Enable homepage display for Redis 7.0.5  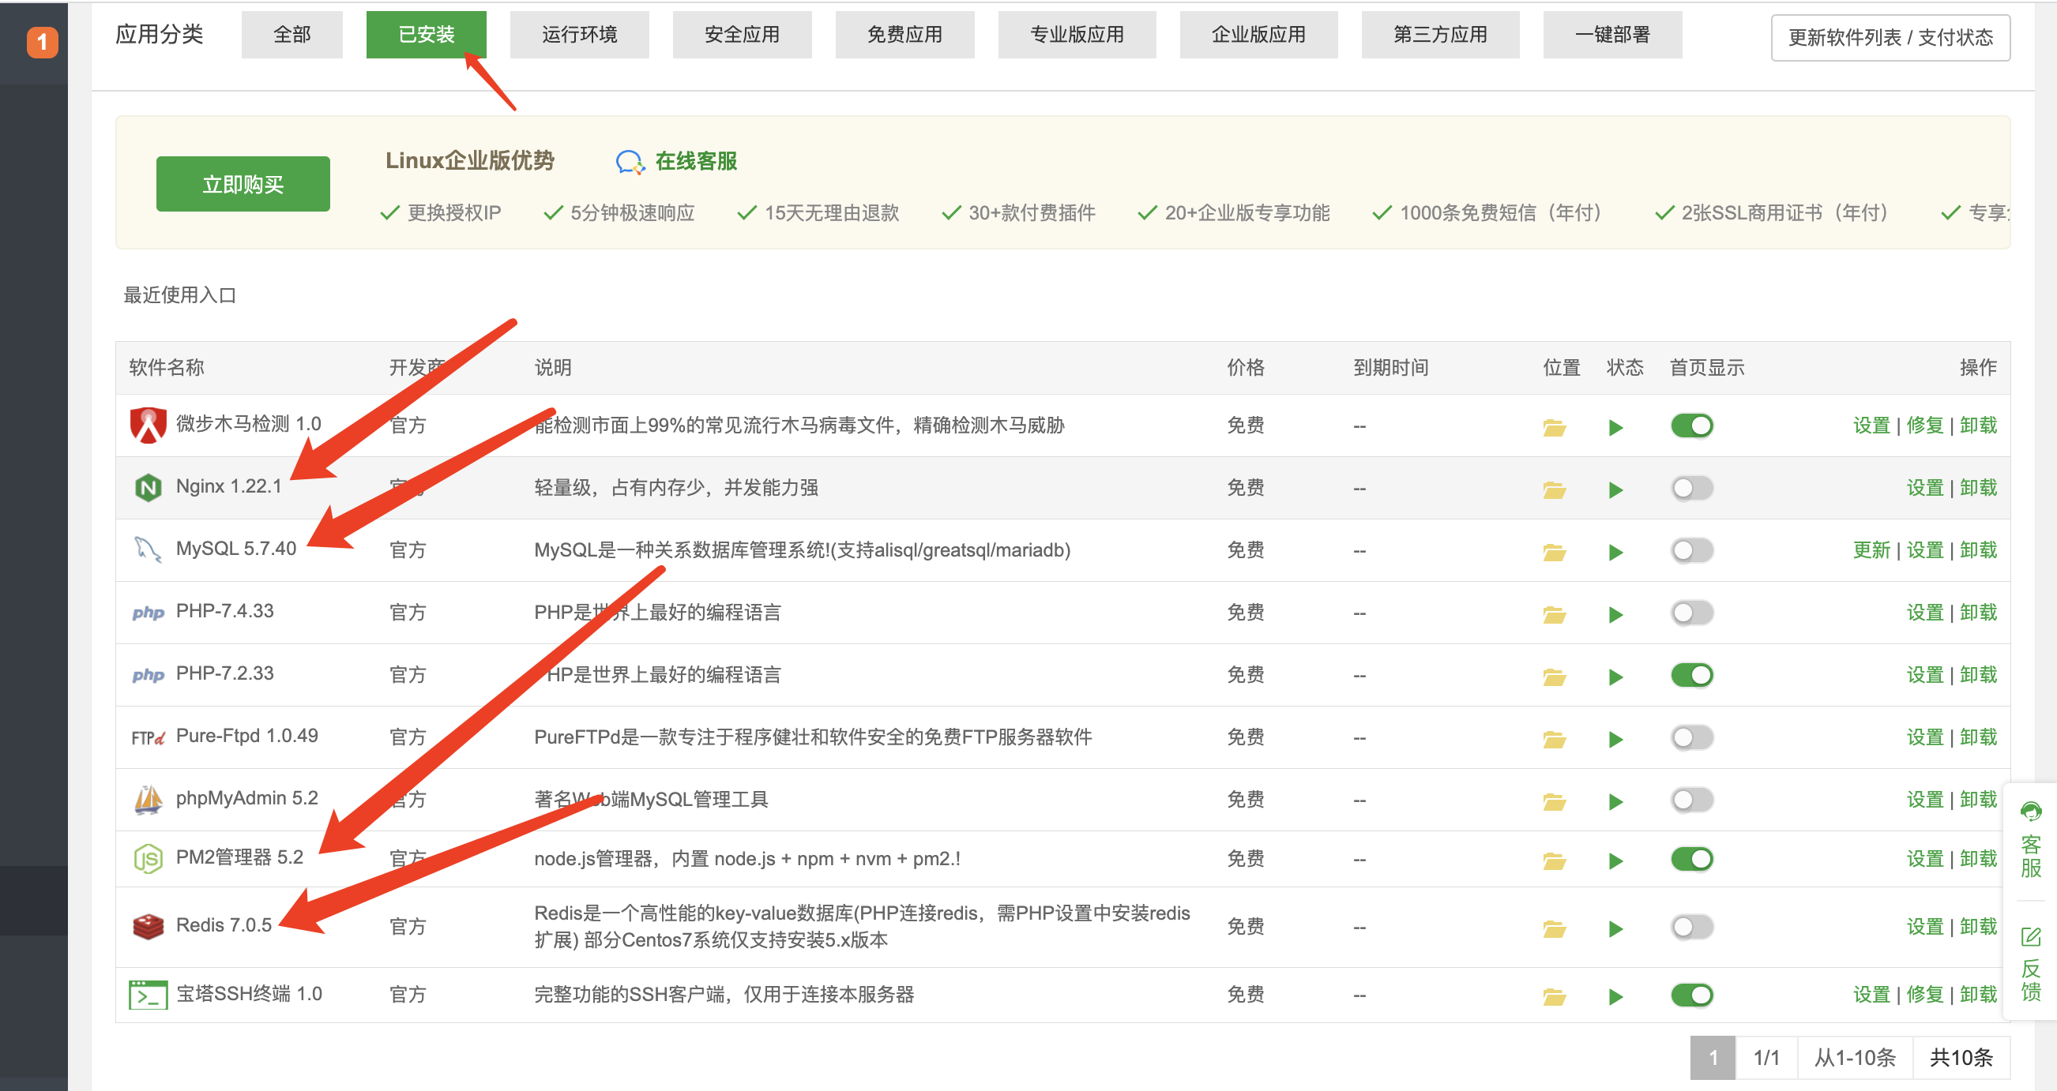coord(1691,926)
